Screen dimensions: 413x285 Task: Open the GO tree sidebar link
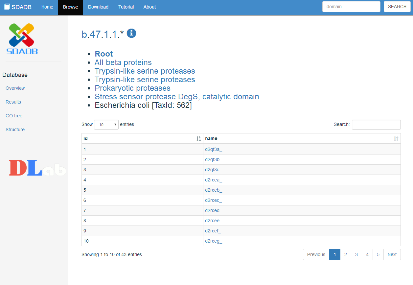pyautogui.click(x=14, y=116)
